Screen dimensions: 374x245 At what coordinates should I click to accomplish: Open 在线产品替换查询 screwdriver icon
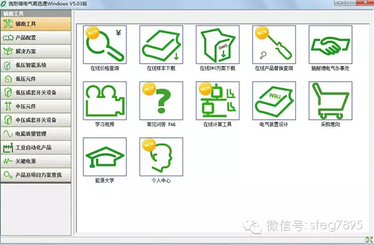click(274, 44)
